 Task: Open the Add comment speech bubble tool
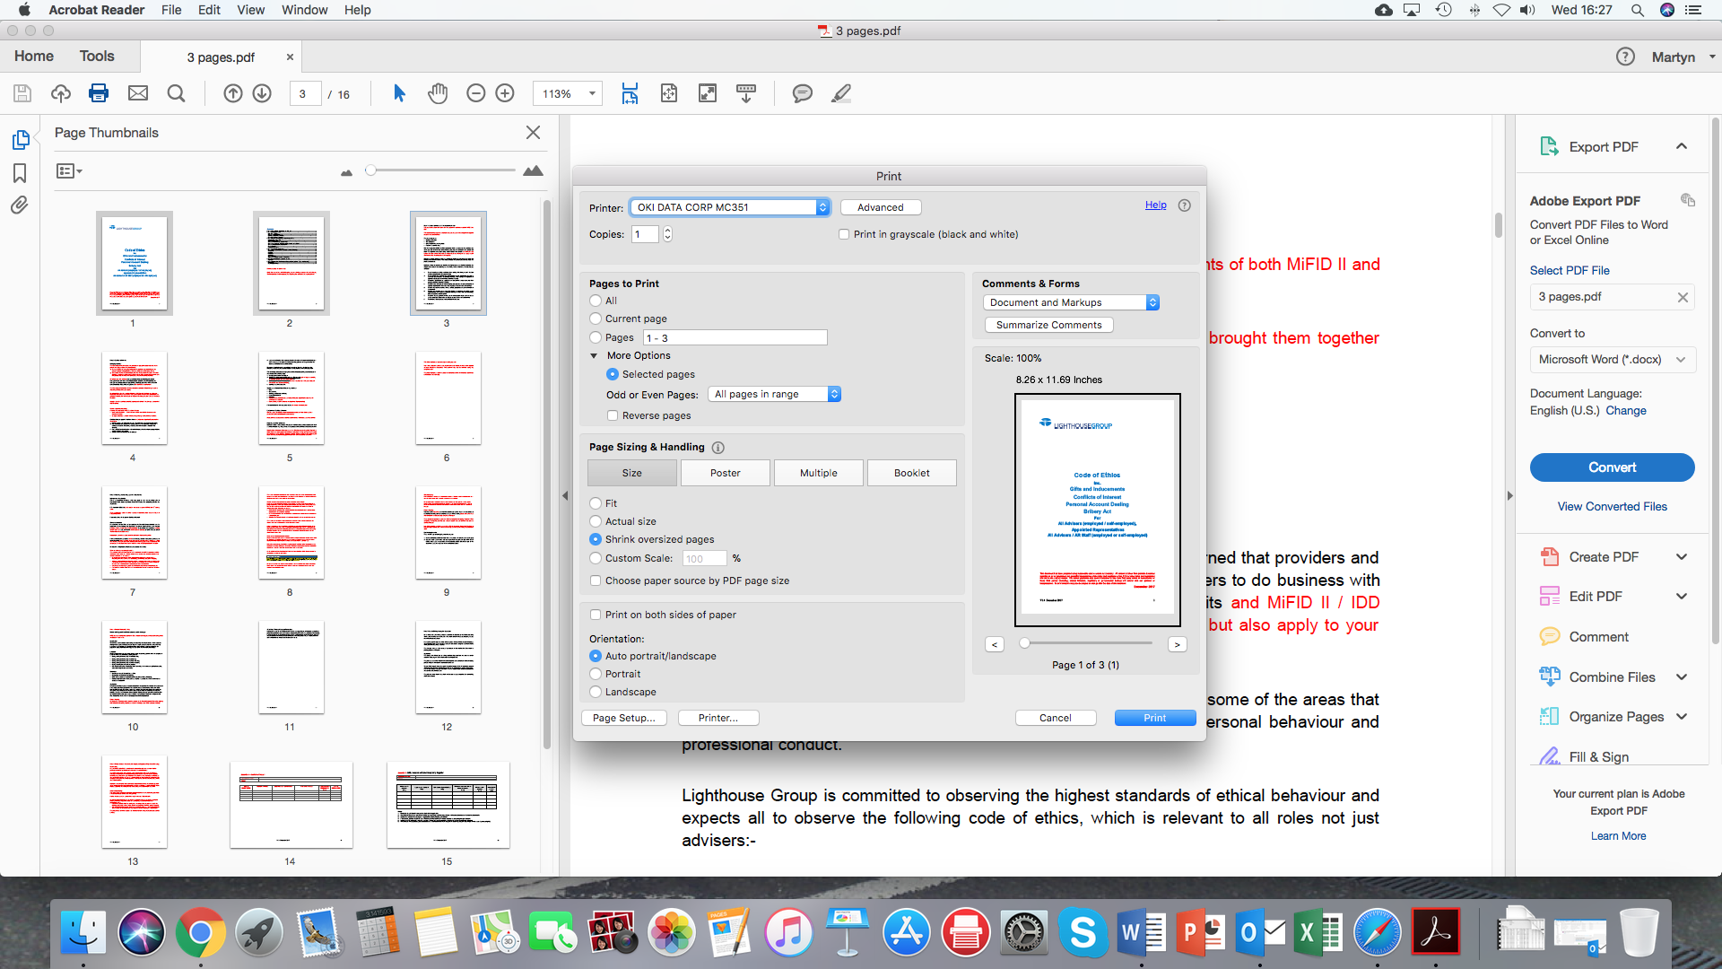click(x=802, y=93)
